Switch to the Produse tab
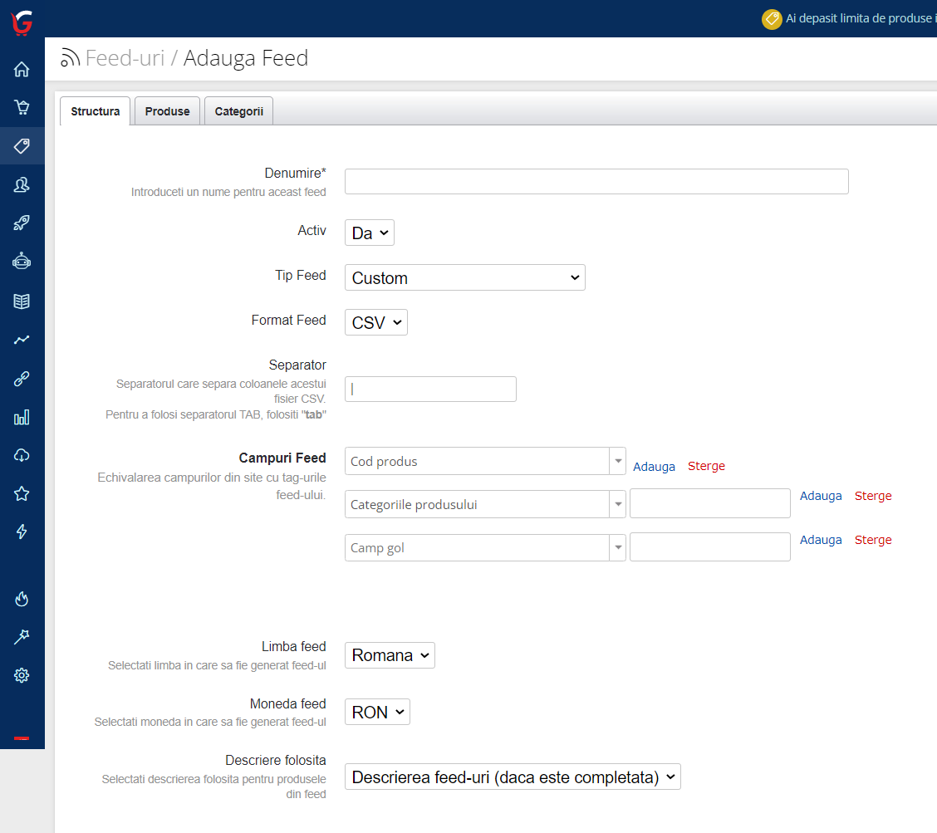Viewport: 937px width, 833px height. click(167, 111)
